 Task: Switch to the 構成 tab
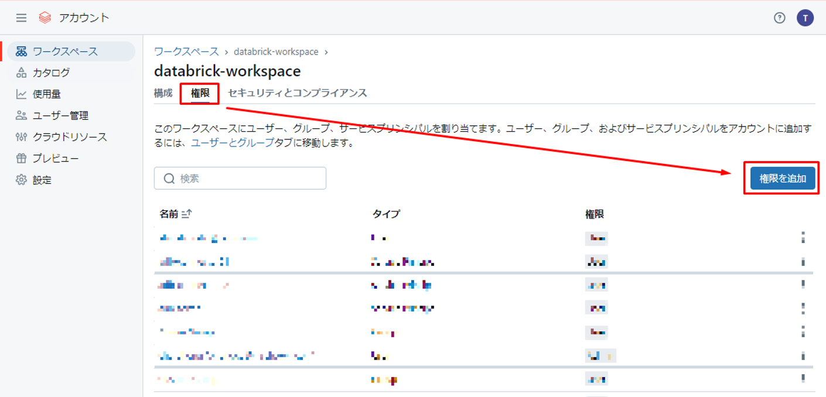click(x=163, y=93)
